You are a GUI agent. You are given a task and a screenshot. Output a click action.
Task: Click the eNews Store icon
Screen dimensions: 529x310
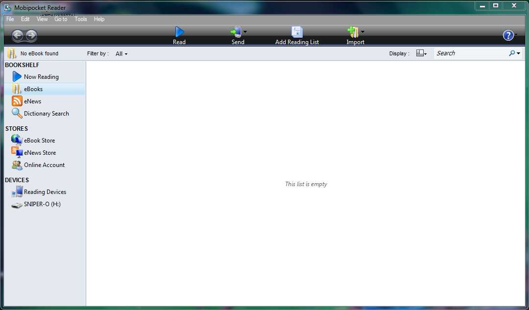[x=17, y=152]
